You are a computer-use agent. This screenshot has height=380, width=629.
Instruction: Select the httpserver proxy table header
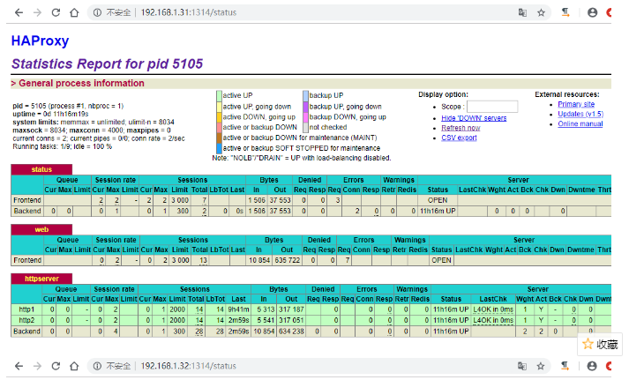[41, 279]
